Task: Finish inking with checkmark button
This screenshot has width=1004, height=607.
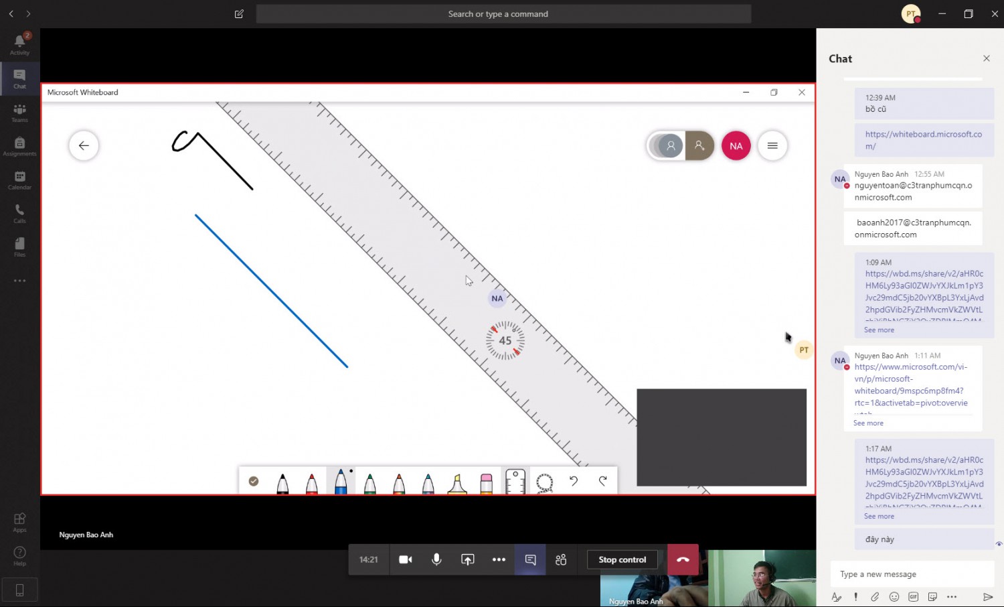Action: 254,481
